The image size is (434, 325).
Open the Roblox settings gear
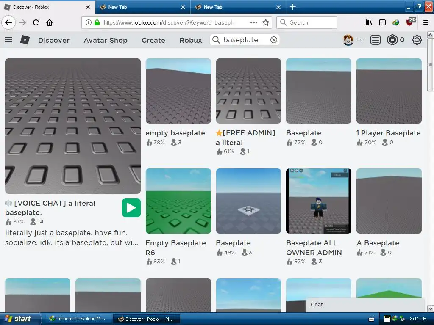click(417, 40)
